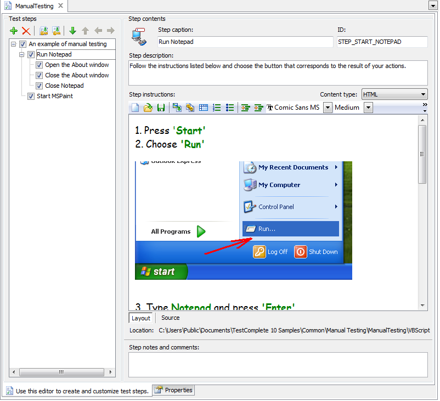
Task: Click the ManualTesting tab document icon
Action: click(x=8, y=6)
